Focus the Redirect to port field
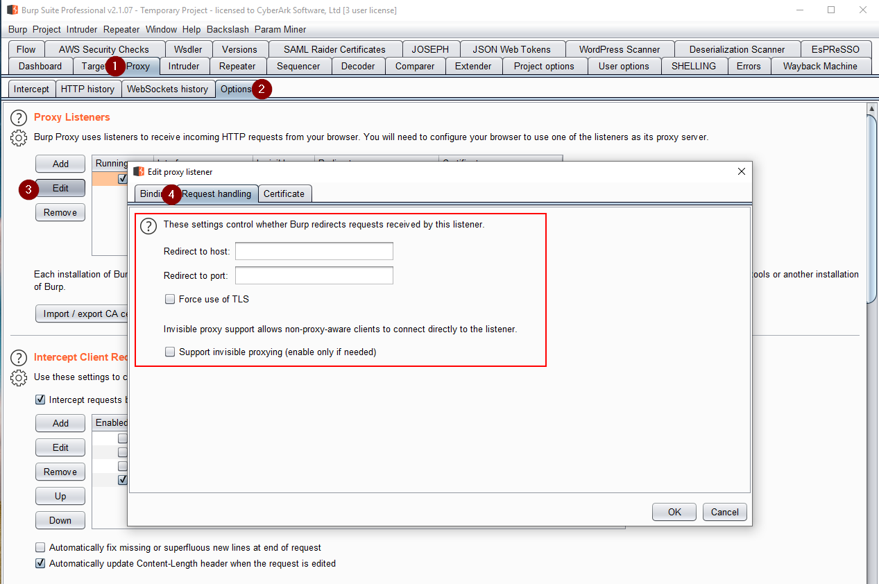 314,275
